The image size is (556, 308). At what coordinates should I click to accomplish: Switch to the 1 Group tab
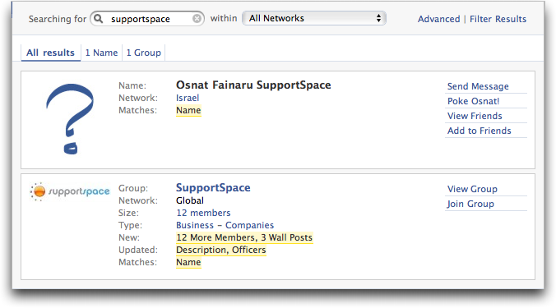coord(144,53)
